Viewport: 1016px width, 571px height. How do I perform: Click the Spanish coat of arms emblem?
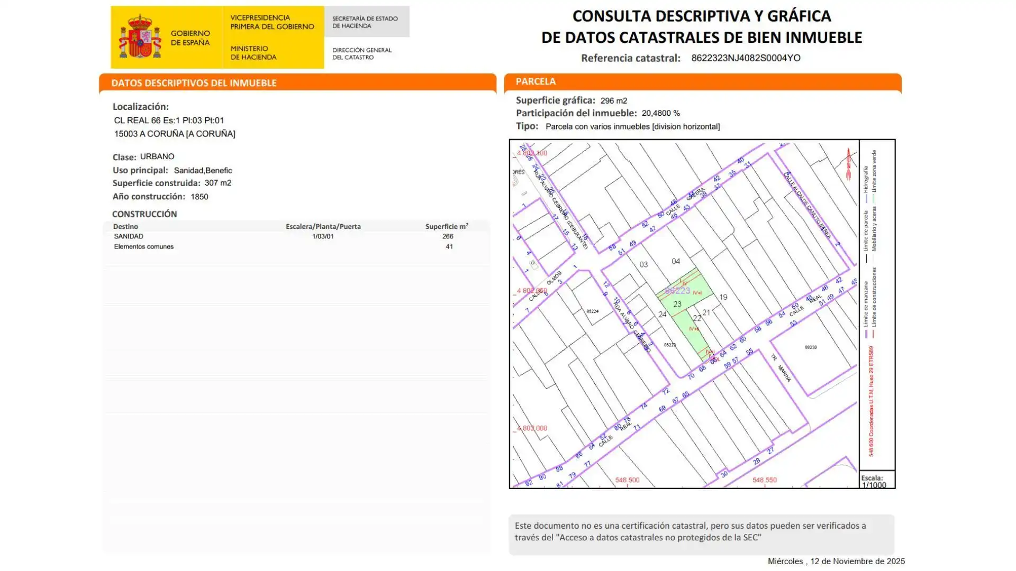point(140,36)
